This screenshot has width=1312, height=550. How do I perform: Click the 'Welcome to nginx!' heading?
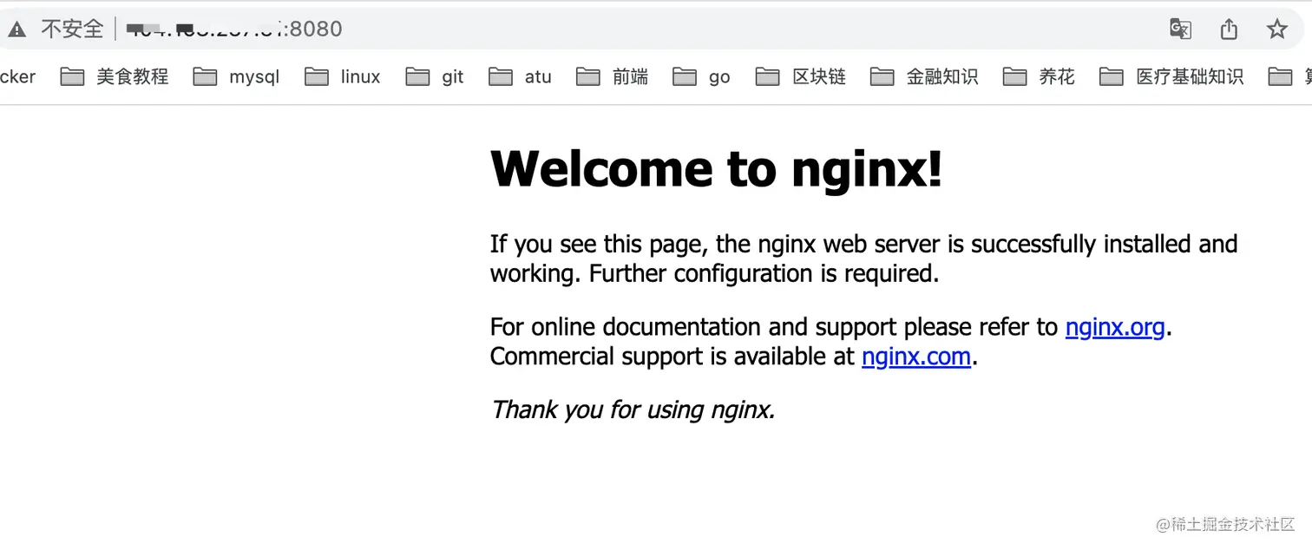point(716,168)
